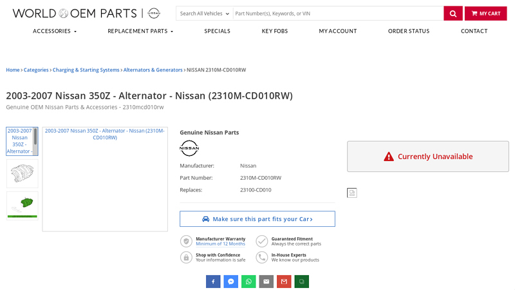
Task: Go to the Specials page
Action: pyautogui.click(x=217, y=31)
